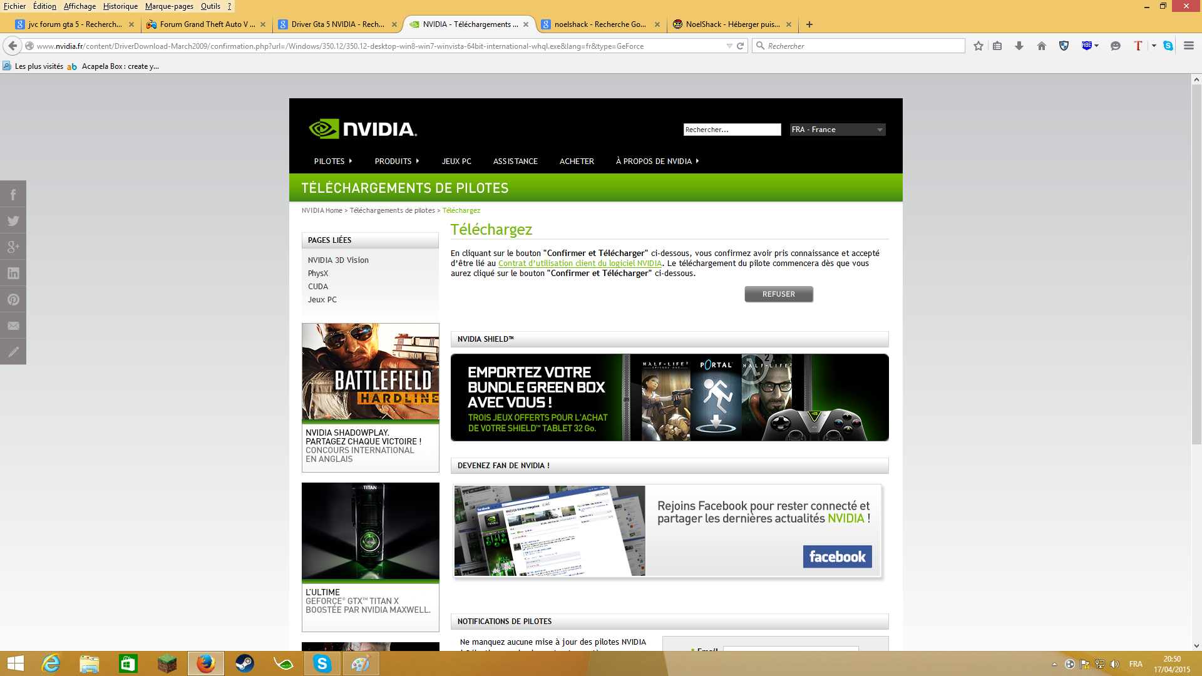Click the ASSISTANCE navigation link
The height and width of the screenshot is (676, 1202).
(515, 161)
